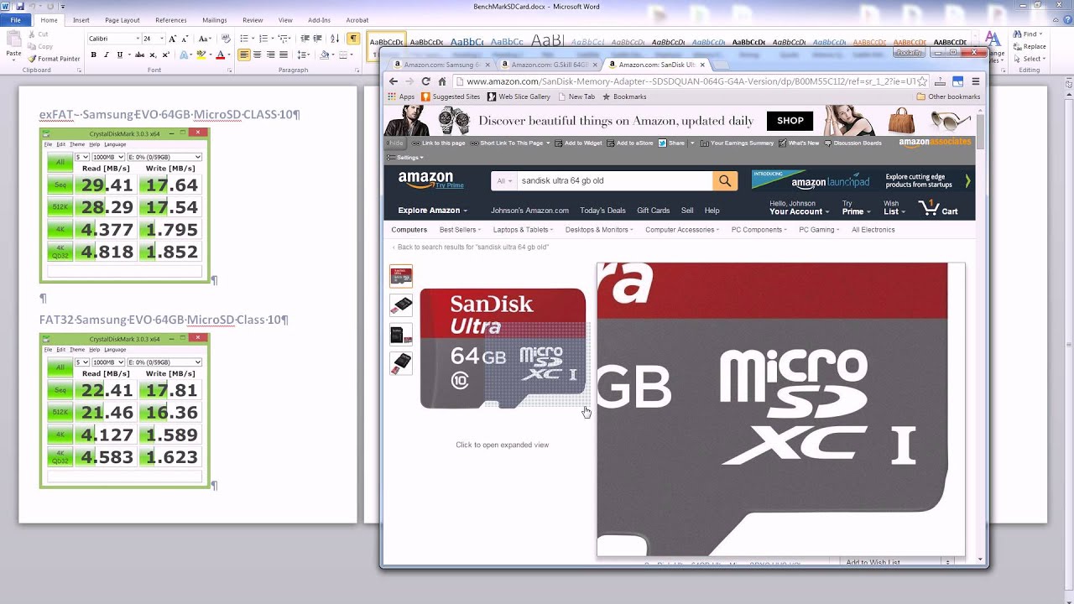Click the Grow Font icon
This screenshot has height=604, width=1074.
click(173, 39)
